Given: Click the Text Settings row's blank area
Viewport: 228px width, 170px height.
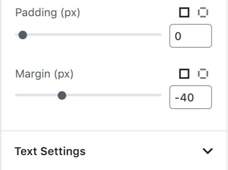Looking at the screenshot, I should (x=144, y=151).
